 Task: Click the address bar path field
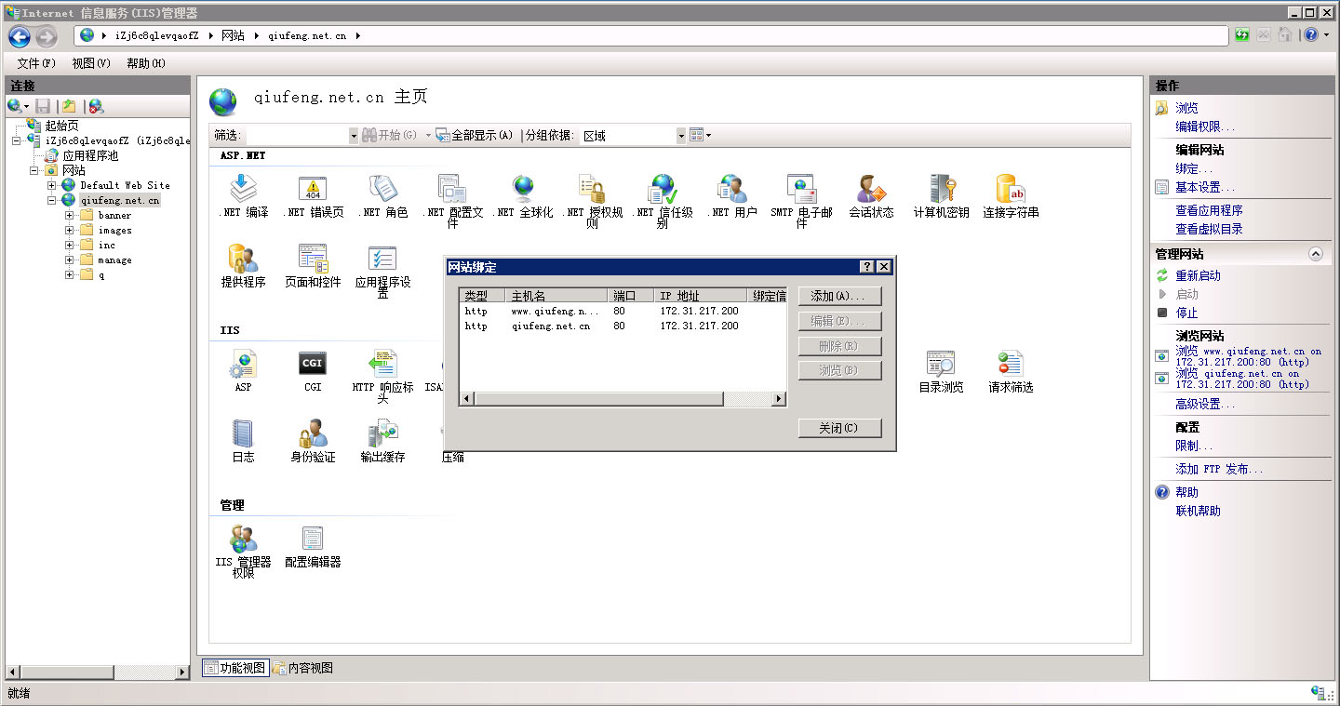tap(651, 35)
